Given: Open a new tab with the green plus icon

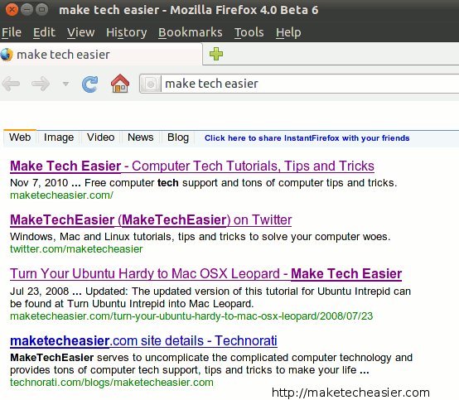Looking at the screenshot, I should (x=216, y=54).
